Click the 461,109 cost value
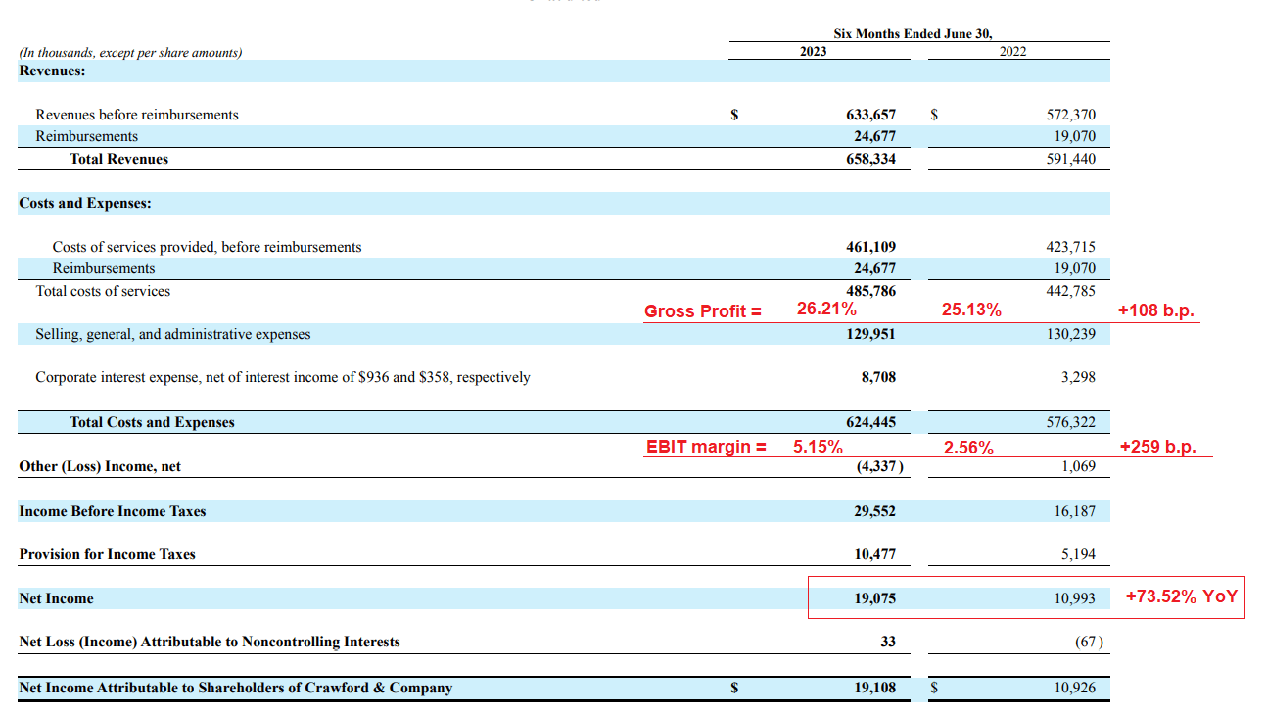 click(x=870, y=247)
